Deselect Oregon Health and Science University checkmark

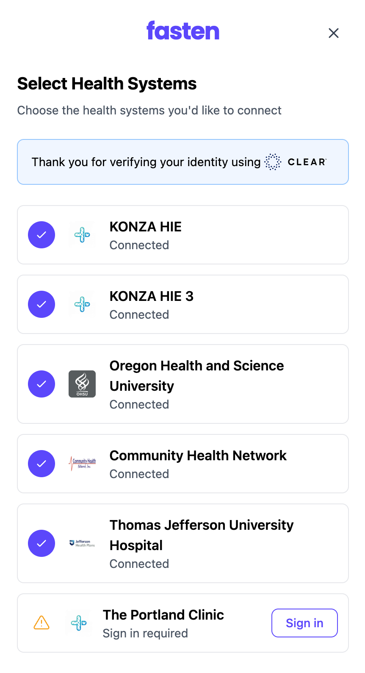pyautogui.click(x=41, y=384)
